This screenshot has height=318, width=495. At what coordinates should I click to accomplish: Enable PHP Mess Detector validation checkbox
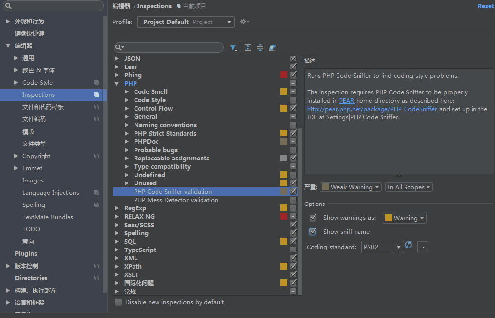coord(293,200)
